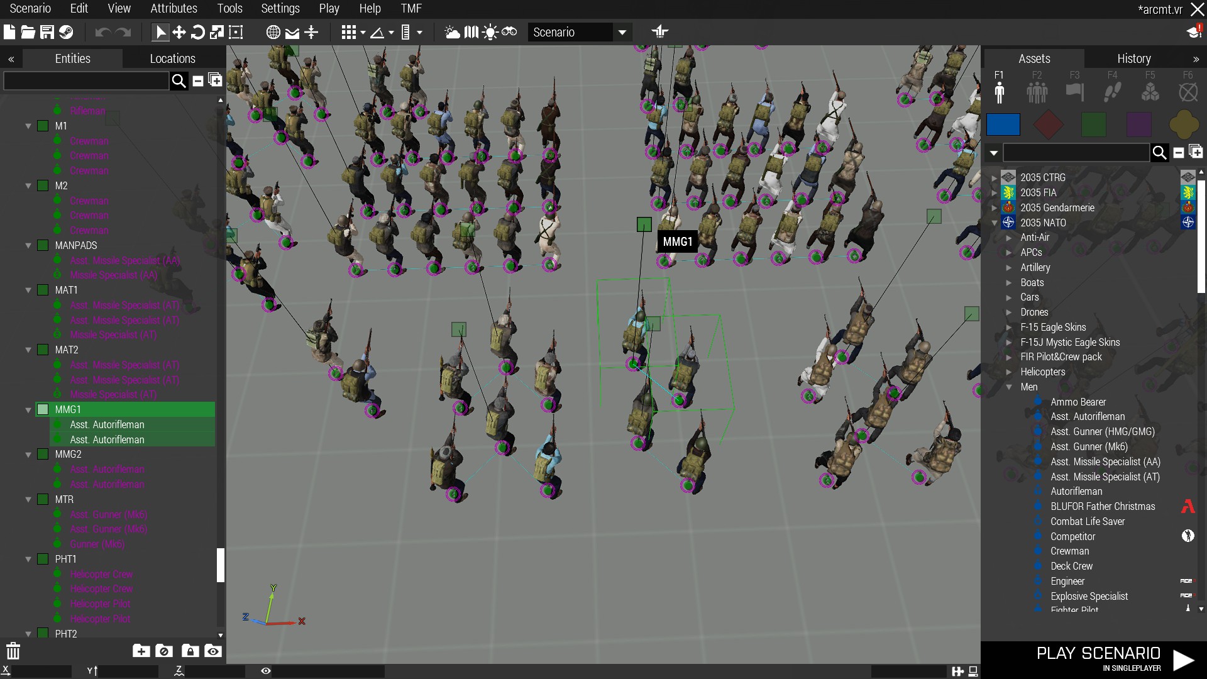Click the delete trash icon in Entities panel
The width and height of the screenshot is (1207, 679).
(13, 651)
